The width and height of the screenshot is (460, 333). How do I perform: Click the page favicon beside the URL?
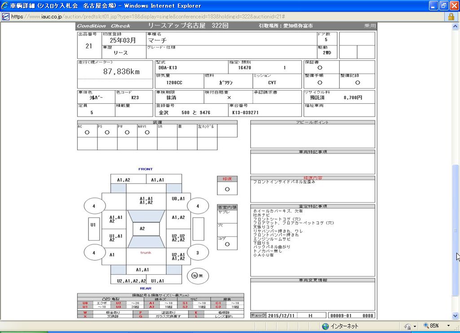click(5, 17)
